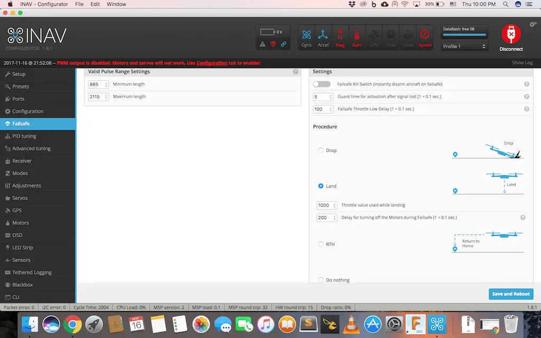The height and width of the screenshot is (338, 541).
Task: Open the settings gear in top corner
Action: (533, 24)
